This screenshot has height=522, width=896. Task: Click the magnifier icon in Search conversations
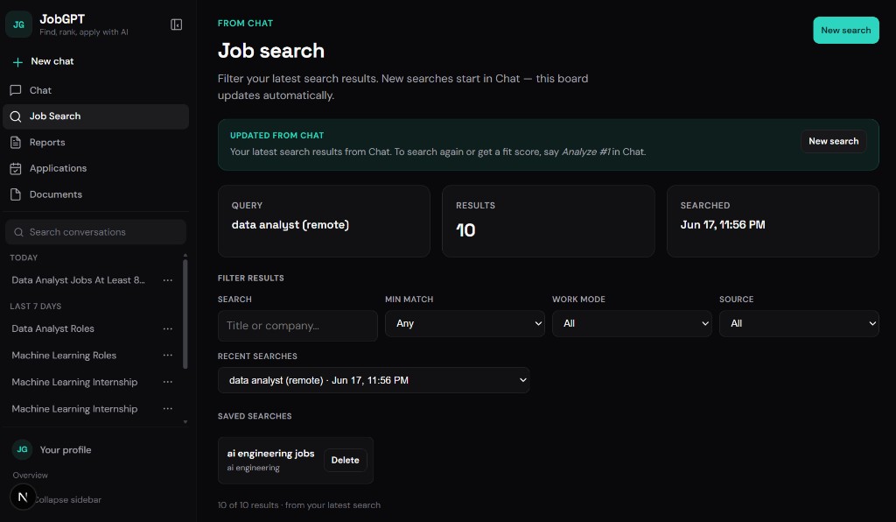[18, 232]
